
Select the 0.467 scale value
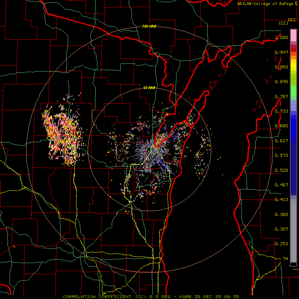pyautogui.click(x=281, y=185)
